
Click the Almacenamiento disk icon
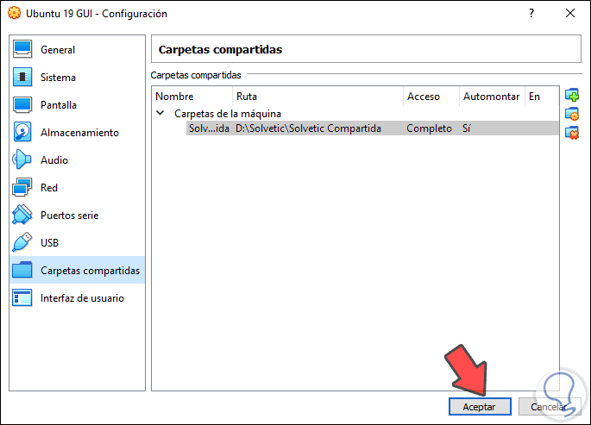click(23, 133)
